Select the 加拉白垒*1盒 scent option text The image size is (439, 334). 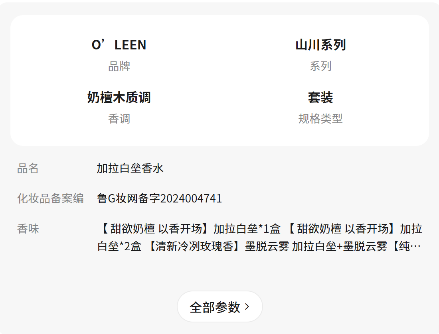pos(247,229)
